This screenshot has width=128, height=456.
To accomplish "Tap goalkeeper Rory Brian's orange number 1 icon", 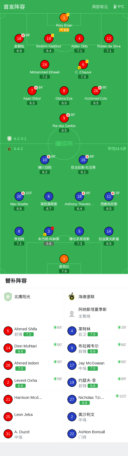I will coord(64,18).
